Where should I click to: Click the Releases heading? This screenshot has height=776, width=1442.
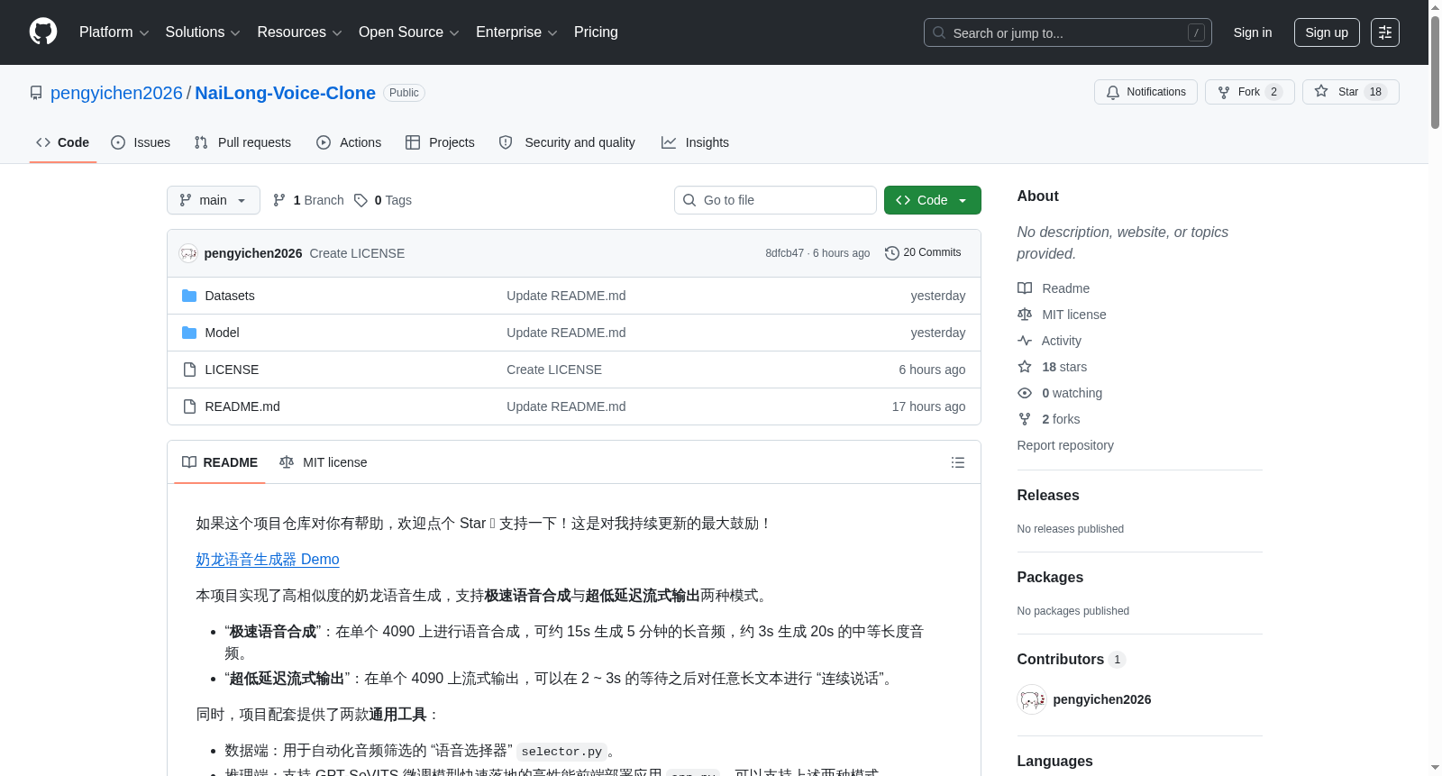pyautogui.click(x=1048, y=495)
